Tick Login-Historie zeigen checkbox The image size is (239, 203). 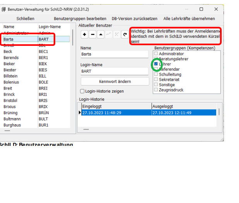[82, 91]
